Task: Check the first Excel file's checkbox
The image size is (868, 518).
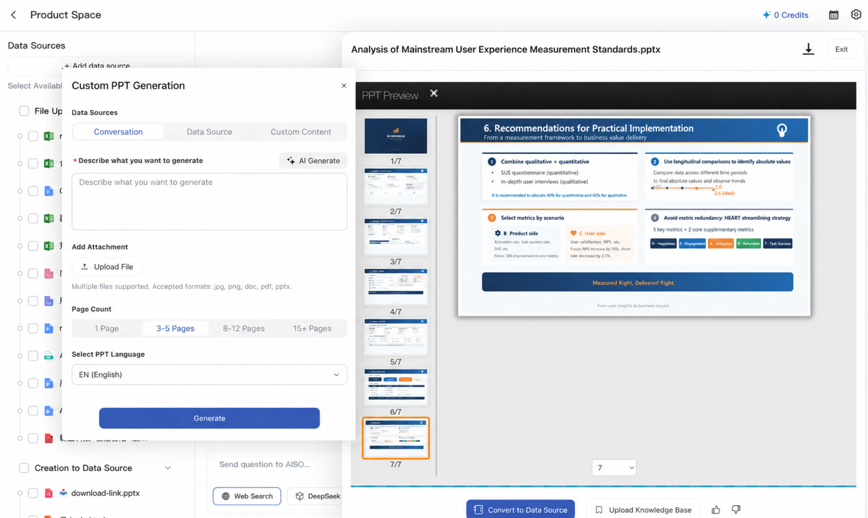Action: (x=33, y=136)
